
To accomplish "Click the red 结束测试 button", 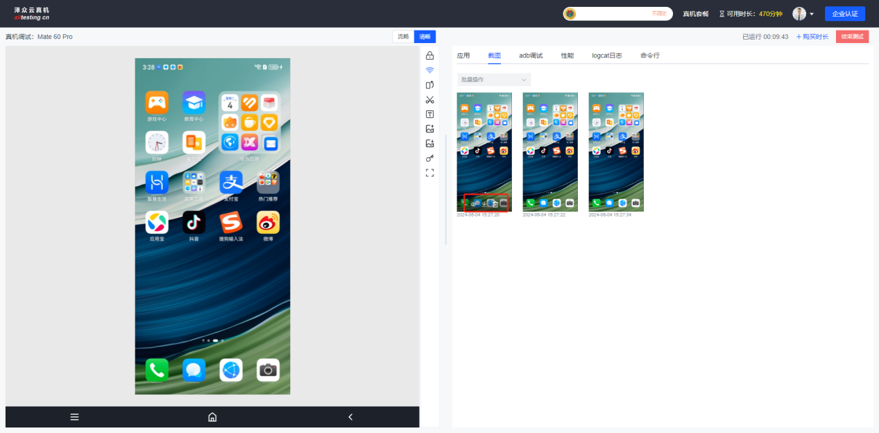I will pyautogui.click(x=852, y=37).
